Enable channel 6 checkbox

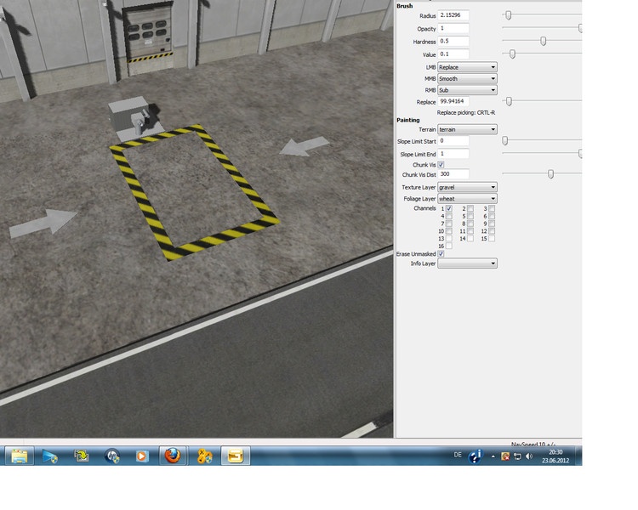click(x=492, y=216)
